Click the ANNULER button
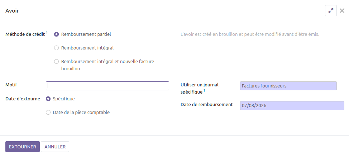 pyautogui.click(x=55, y=147)
